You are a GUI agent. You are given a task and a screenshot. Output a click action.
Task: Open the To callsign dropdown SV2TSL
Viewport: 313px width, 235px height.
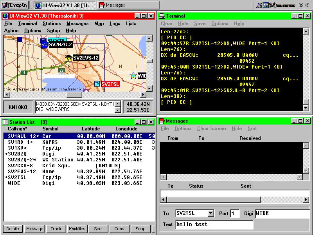(210, 213)
